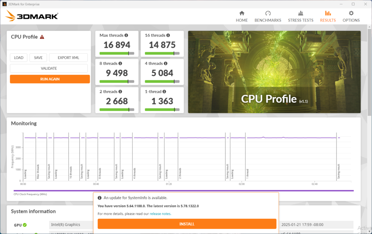Click info icon next to 4 threads

click(166, 63)
